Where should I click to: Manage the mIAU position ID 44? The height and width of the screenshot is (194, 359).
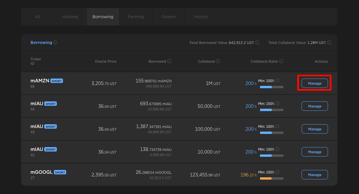coord(314,106)
